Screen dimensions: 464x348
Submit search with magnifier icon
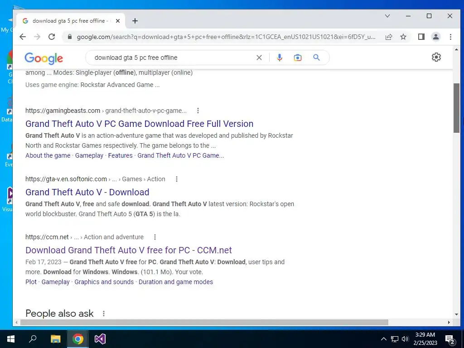point(316,58)
